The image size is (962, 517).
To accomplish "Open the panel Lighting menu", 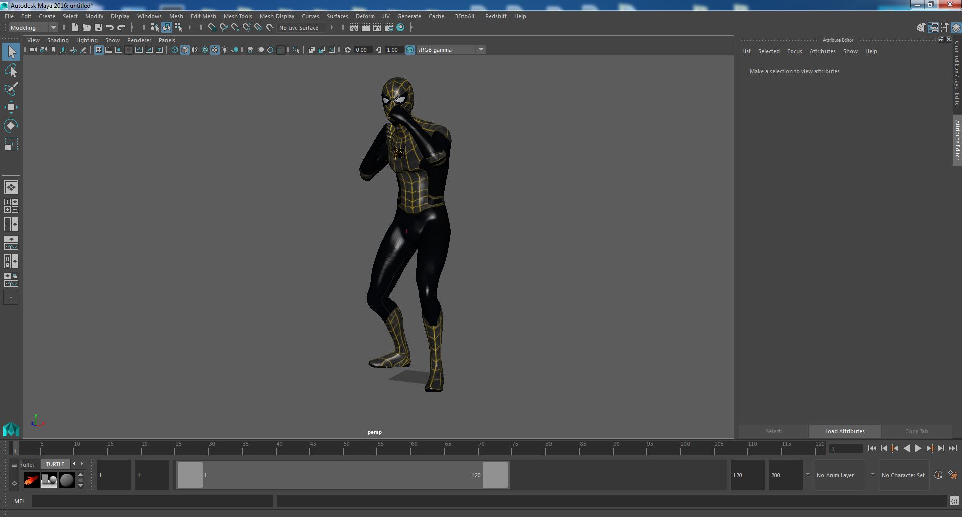I will [x=87, y=40].
